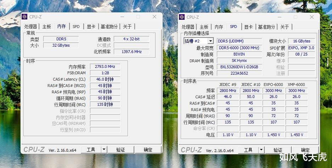Click the 50.0 CAS value under JEDEC #10
The image size is (332, 168).
251,97
